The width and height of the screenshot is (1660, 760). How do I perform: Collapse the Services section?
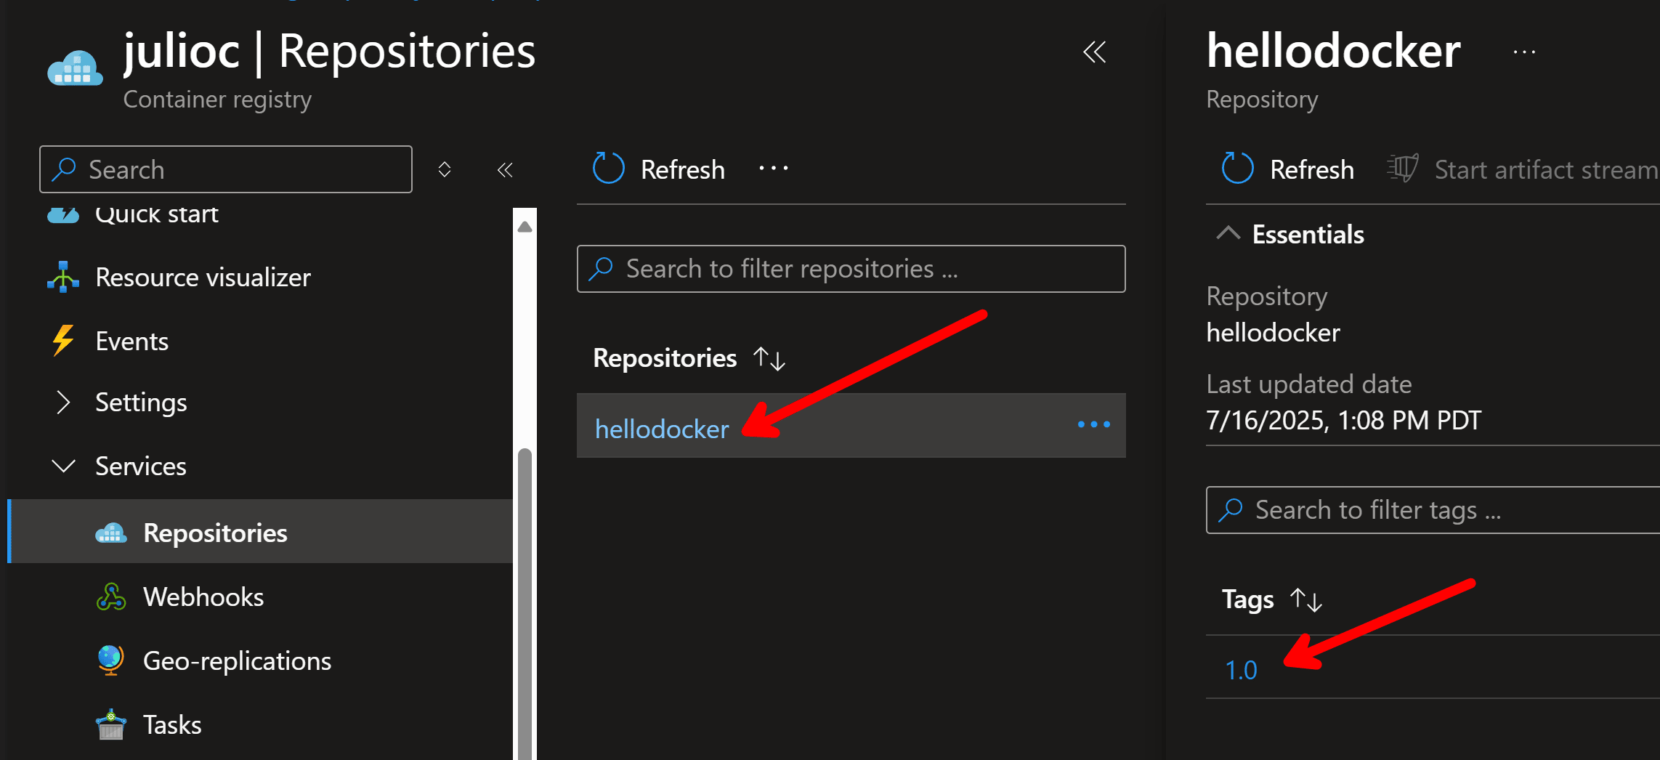pos(63,466)
